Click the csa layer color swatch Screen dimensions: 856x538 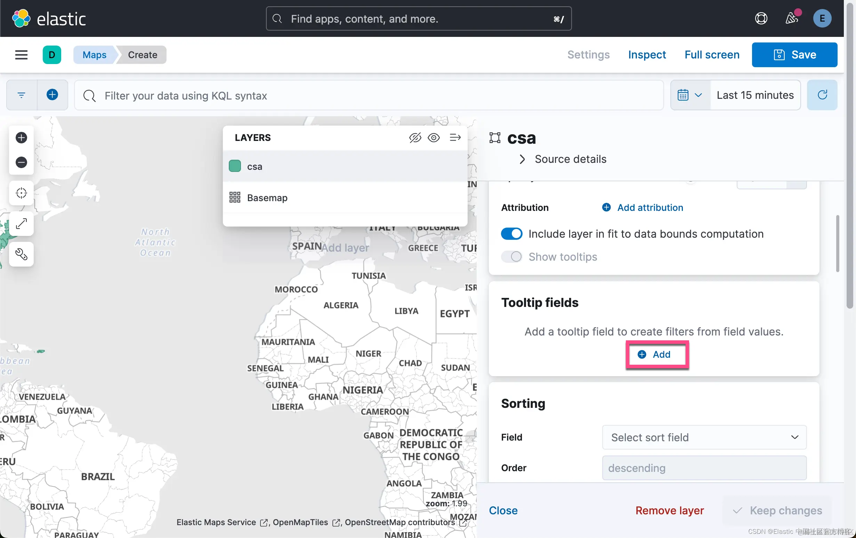pos(235,166)
